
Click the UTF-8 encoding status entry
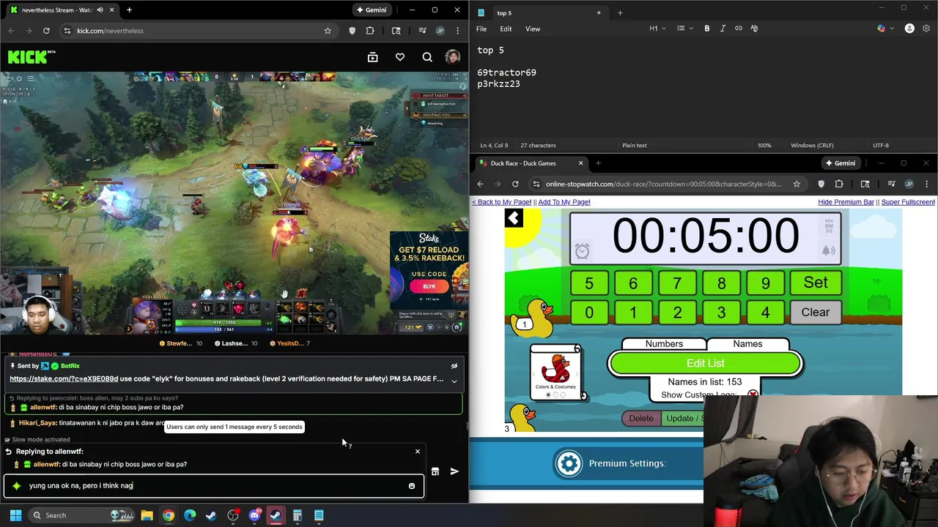pos(881,145)
